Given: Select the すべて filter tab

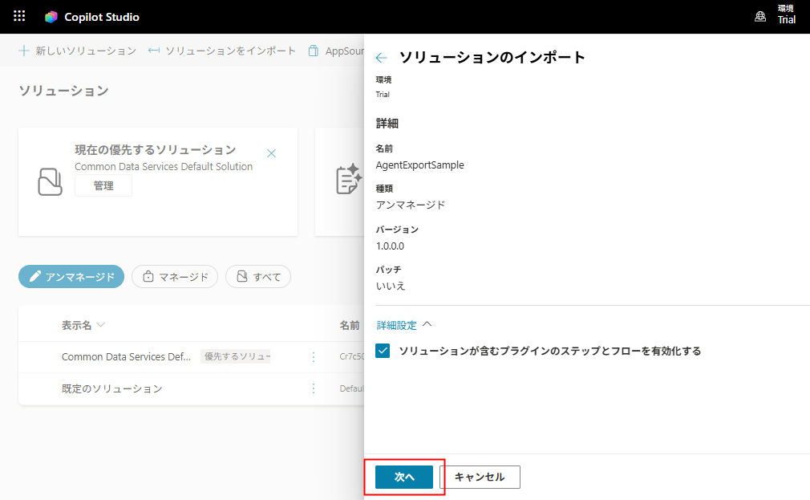Looking at the screenshot, I should (257, 277).
